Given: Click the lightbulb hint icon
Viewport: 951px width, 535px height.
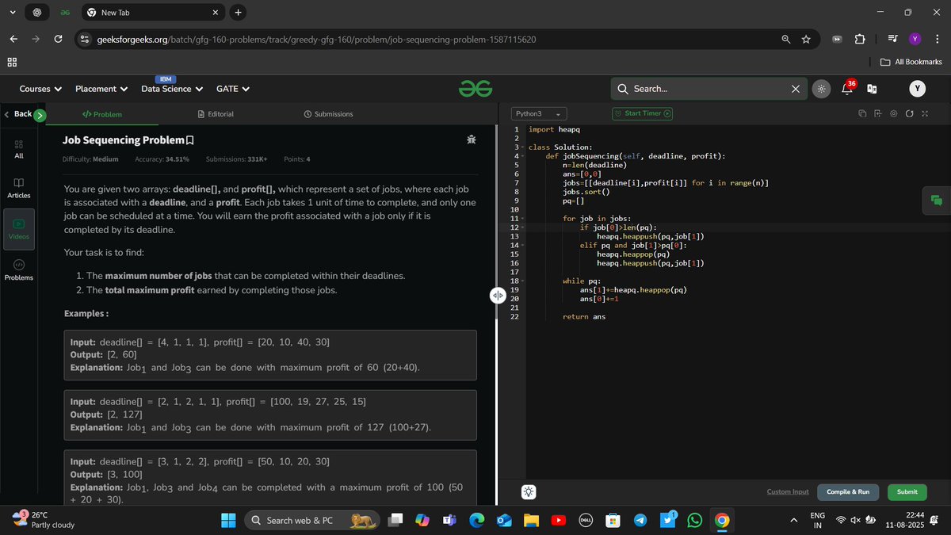Looking at the screenshot, I should pyautogui.click(x=529, y=491).
